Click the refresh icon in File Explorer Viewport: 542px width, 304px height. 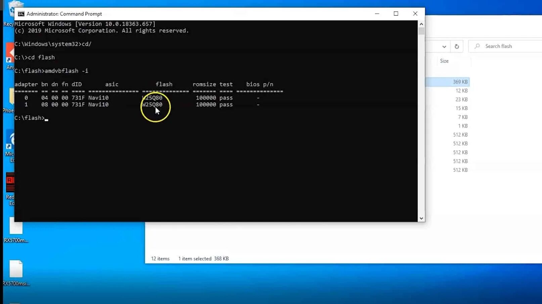point(456,46)
